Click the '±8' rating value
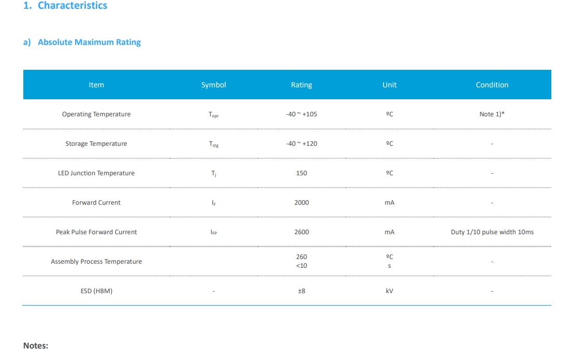The width and height of the screenshot is (572, 349). click(x=301, y=291)
